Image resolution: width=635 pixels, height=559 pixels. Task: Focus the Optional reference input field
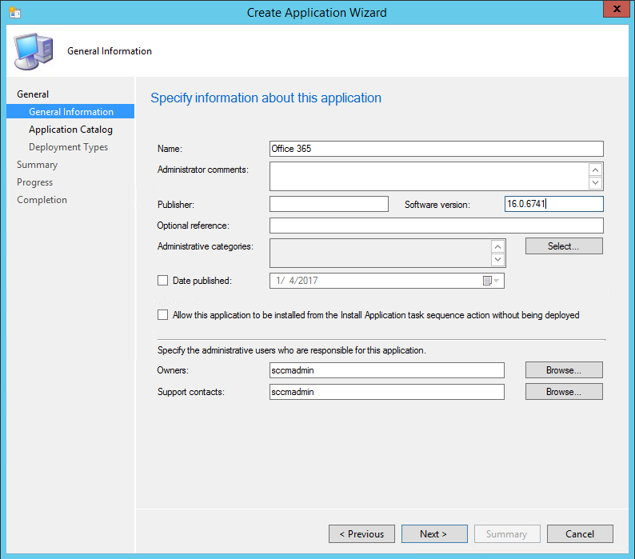click(x=436, y=226)
